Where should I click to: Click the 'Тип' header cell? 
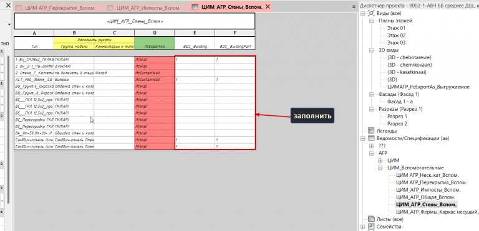coord(34,43)
